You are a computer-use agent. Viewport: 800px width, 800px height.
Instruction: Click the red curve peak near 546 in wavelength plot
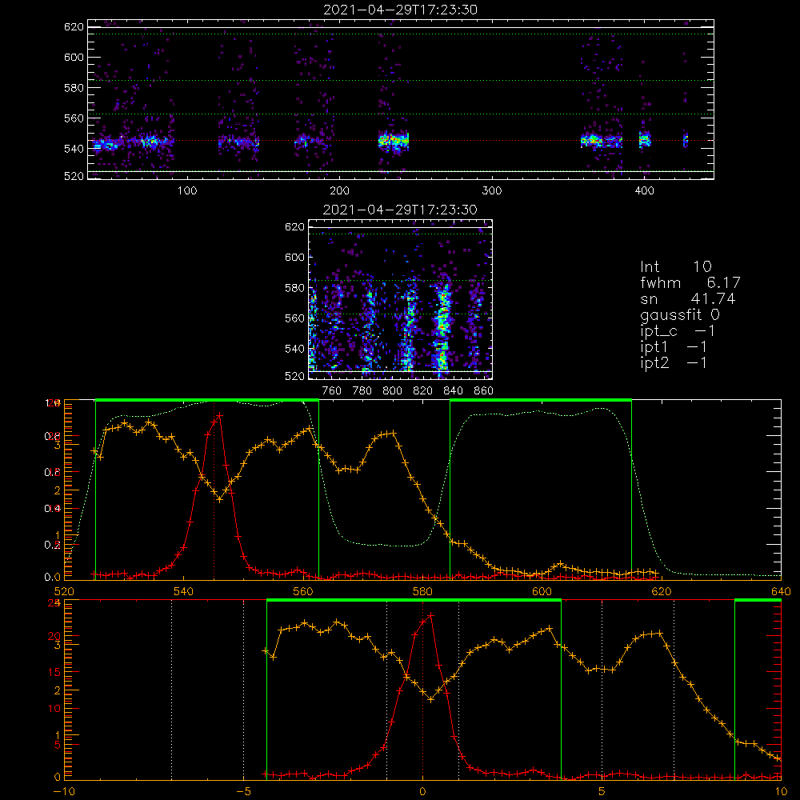coord(219,416)
